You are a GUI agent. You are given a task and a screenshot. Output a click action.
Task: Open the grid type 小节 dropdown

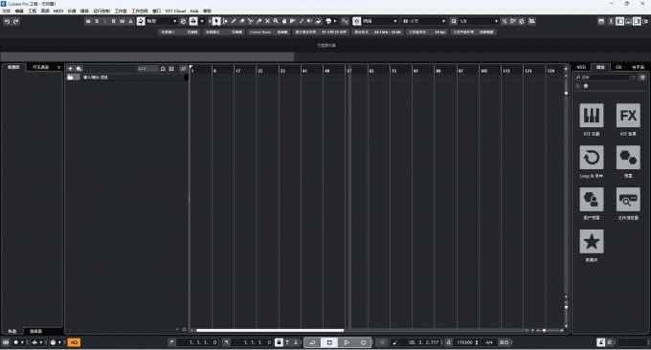pos(424,21)
